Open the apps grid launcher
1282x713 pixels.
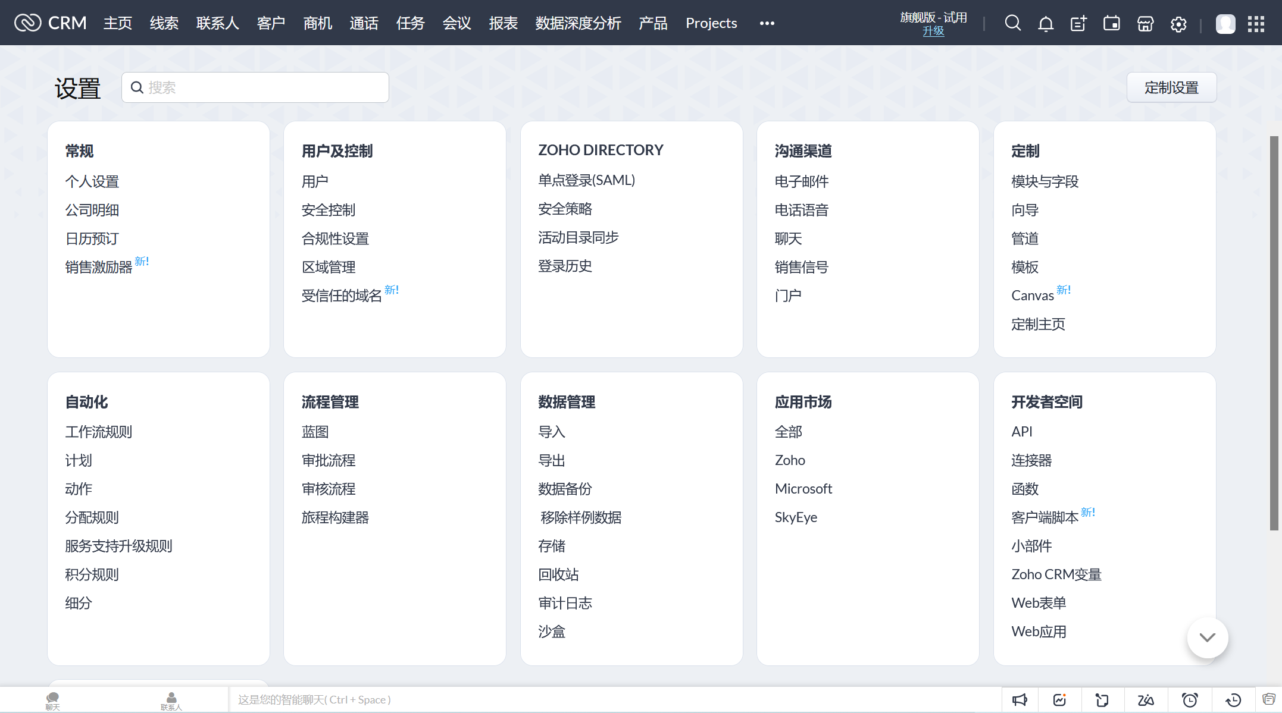point(1256,24)
